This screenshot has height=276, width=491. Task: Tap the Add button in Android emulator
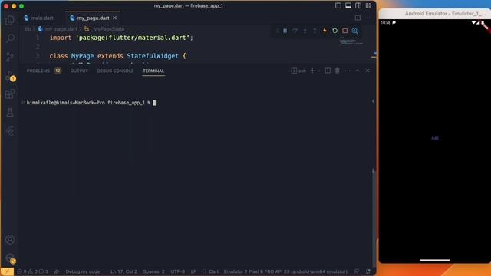pos(435,138)
